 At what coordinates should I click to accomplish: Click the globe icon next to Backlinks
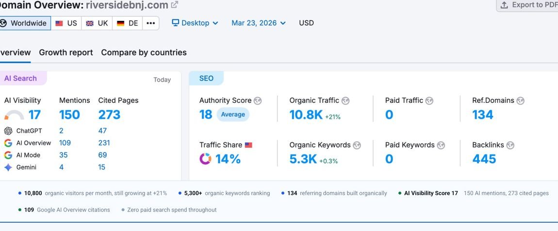coord(510,145)
